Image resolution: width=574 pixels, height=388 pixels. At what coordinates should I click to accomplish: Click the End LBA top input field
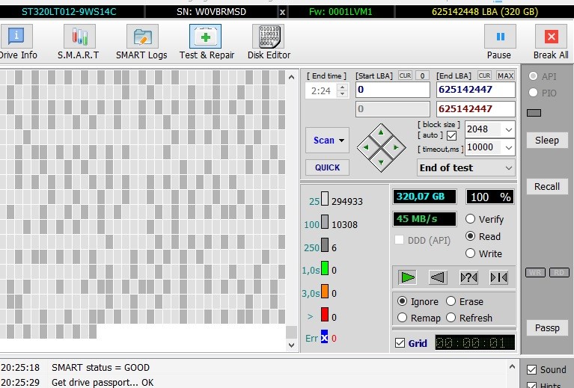tap(476, 90)
